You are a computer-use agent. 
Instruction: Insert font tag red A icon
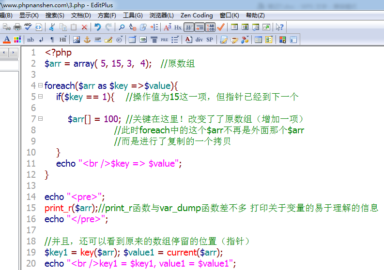point(188,40)
